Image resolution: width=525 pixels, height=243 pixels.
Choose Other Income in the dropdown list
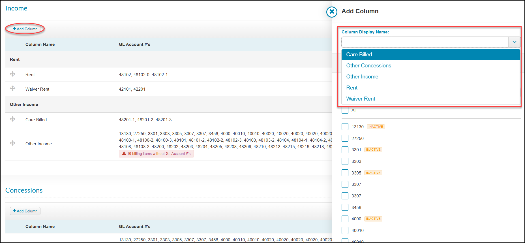coord(431,77)
